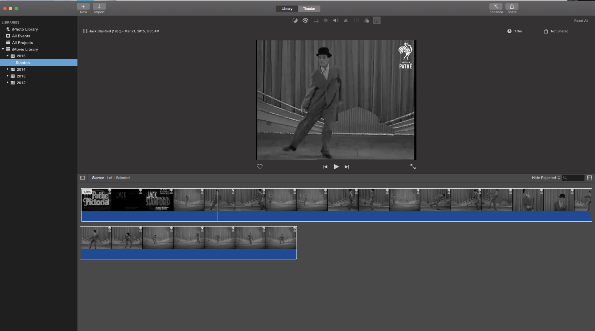Open the clip filter and audio effects tool
Image resolution: width=595 pixels, height=331 pixels.
point(367,20)
